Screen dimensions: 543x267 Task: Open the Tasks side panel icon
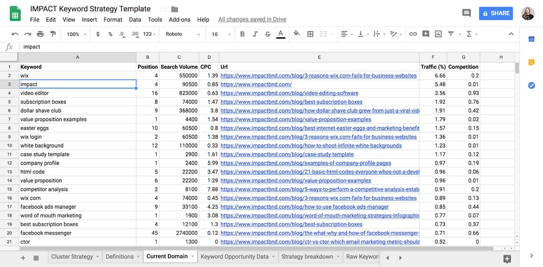531,85
